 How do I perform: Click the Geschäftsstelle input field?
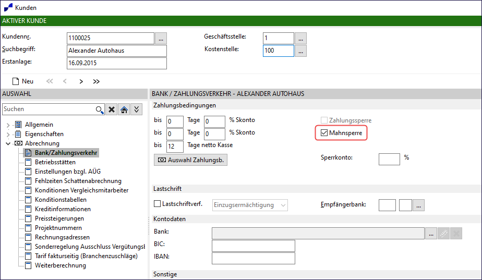click(x=279, y=39)
